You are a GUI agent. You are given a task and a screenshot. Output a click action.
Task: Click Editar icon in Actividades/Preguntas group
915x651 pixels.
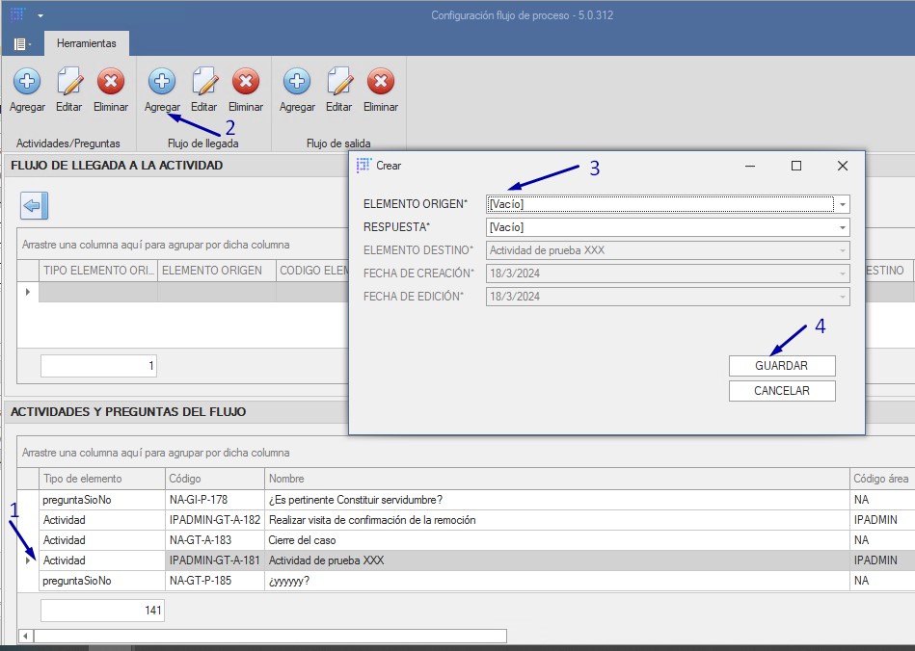click(68, 82)
